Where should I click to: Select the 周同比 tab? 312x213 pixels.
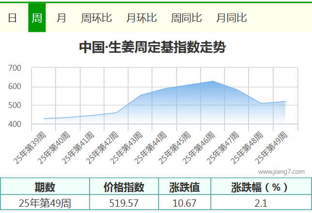[x=186, y=18]
